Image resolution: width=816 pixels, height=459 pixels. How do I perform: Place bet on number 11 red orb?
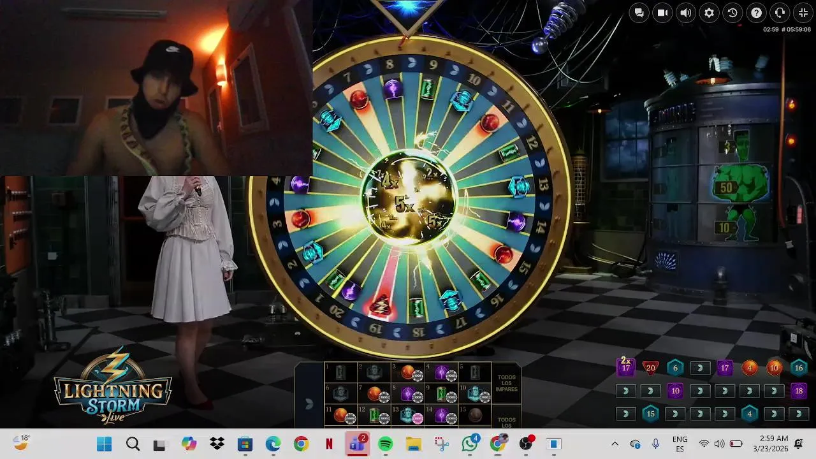[340, 415]
